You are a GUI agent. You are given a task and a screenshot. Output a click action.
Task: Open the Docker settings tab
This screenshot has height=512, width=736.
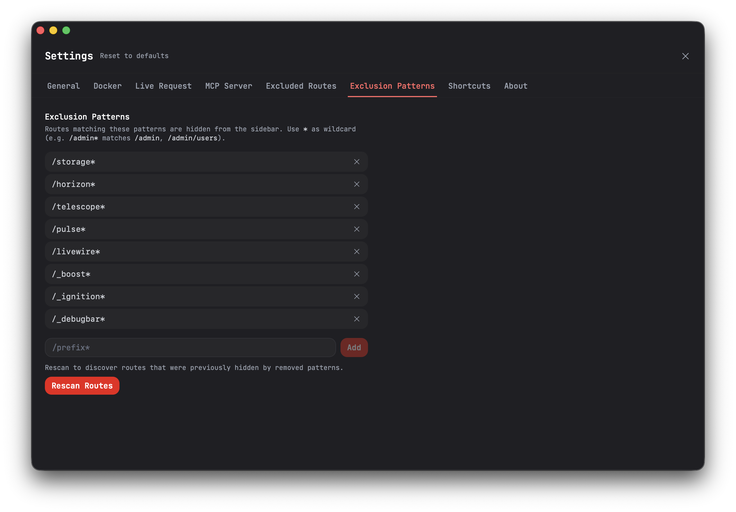point(107,86)
